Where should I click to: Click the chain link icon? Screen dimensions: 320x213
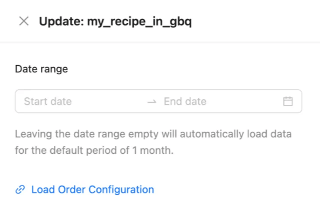[20, 189]
